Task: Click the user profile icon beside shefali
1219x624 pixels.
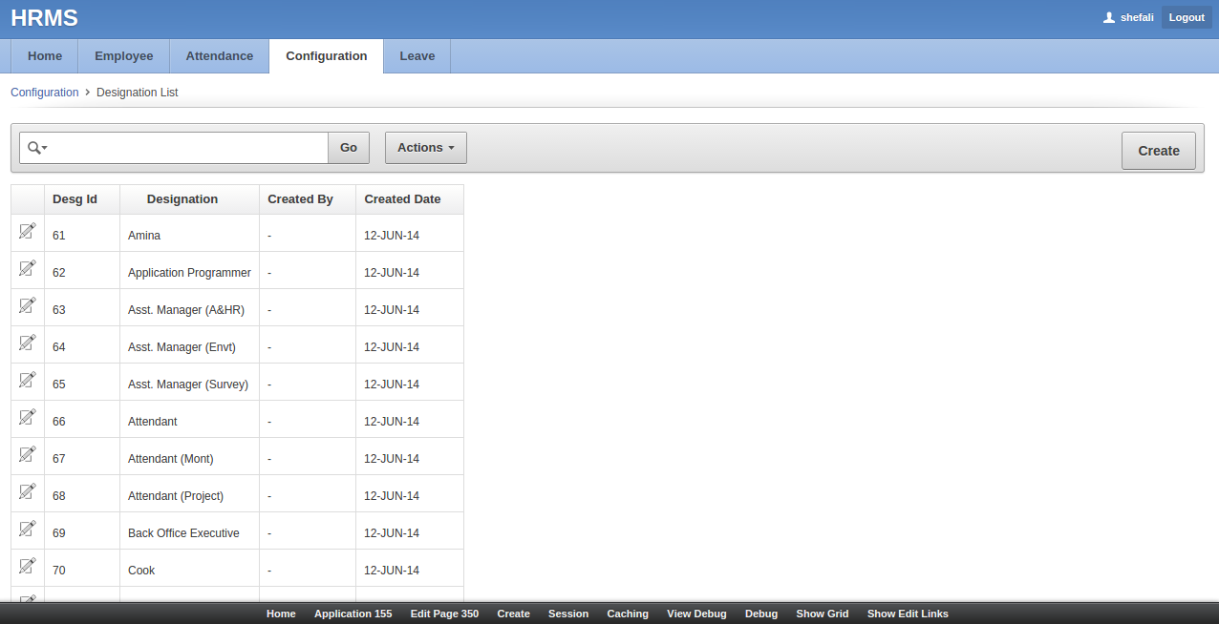Action: pos(1109,18)
